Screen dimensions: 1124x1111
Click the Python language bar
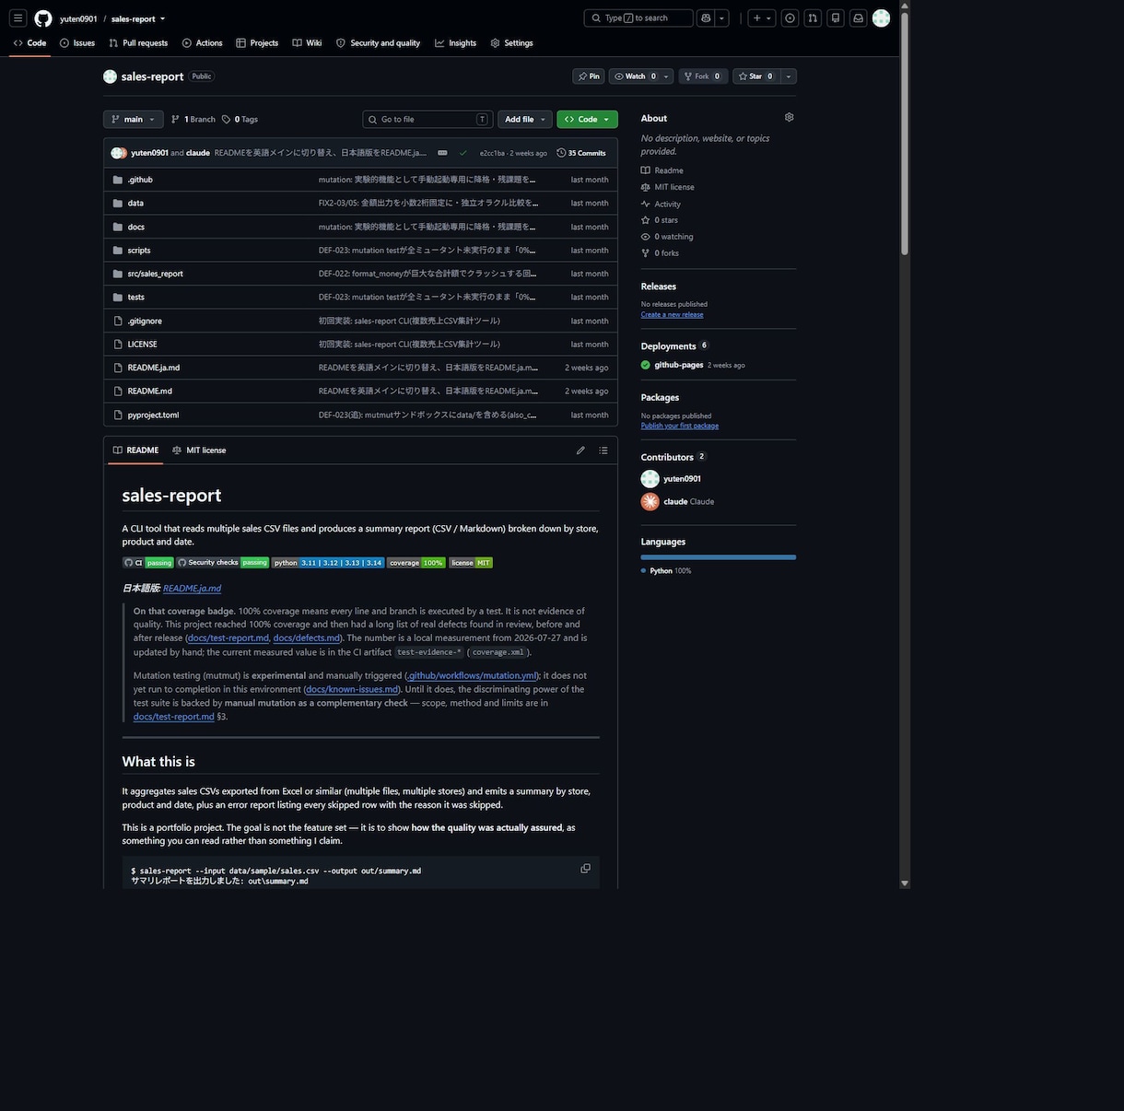[x=719, y=557]
